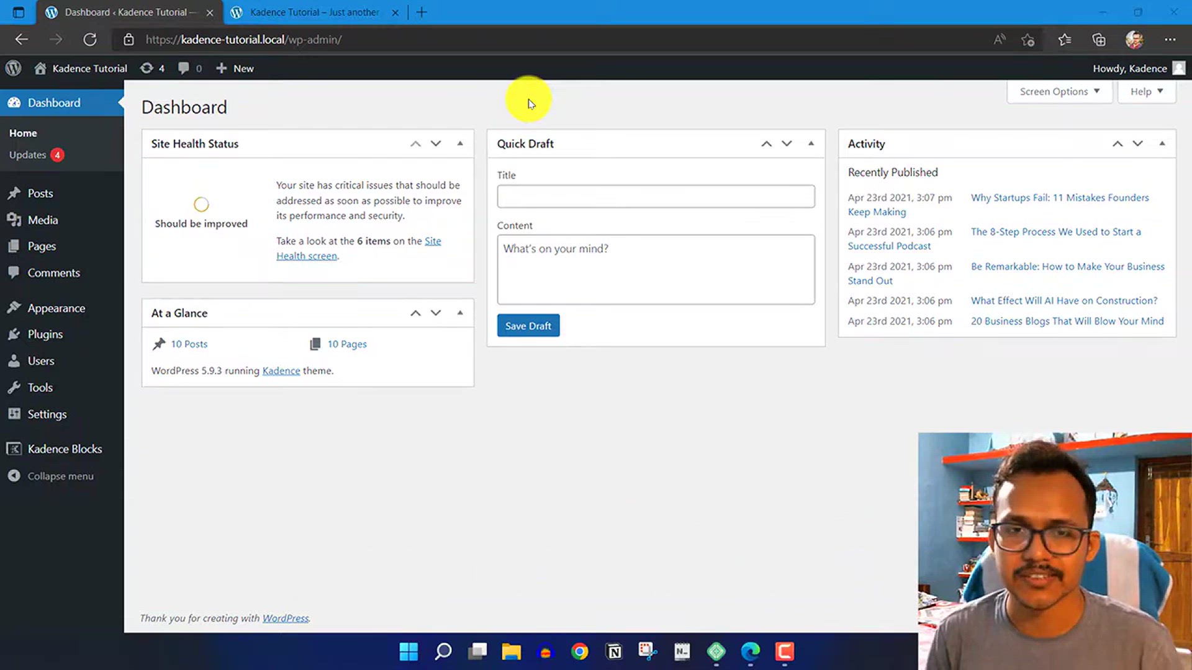Click the Save Draft button

point(528,326)
